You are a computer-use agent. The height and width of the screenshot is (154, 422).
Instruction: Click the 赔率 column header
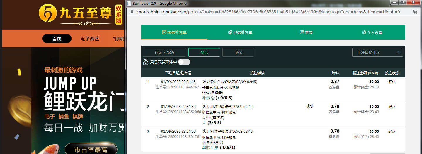(335, 73)
